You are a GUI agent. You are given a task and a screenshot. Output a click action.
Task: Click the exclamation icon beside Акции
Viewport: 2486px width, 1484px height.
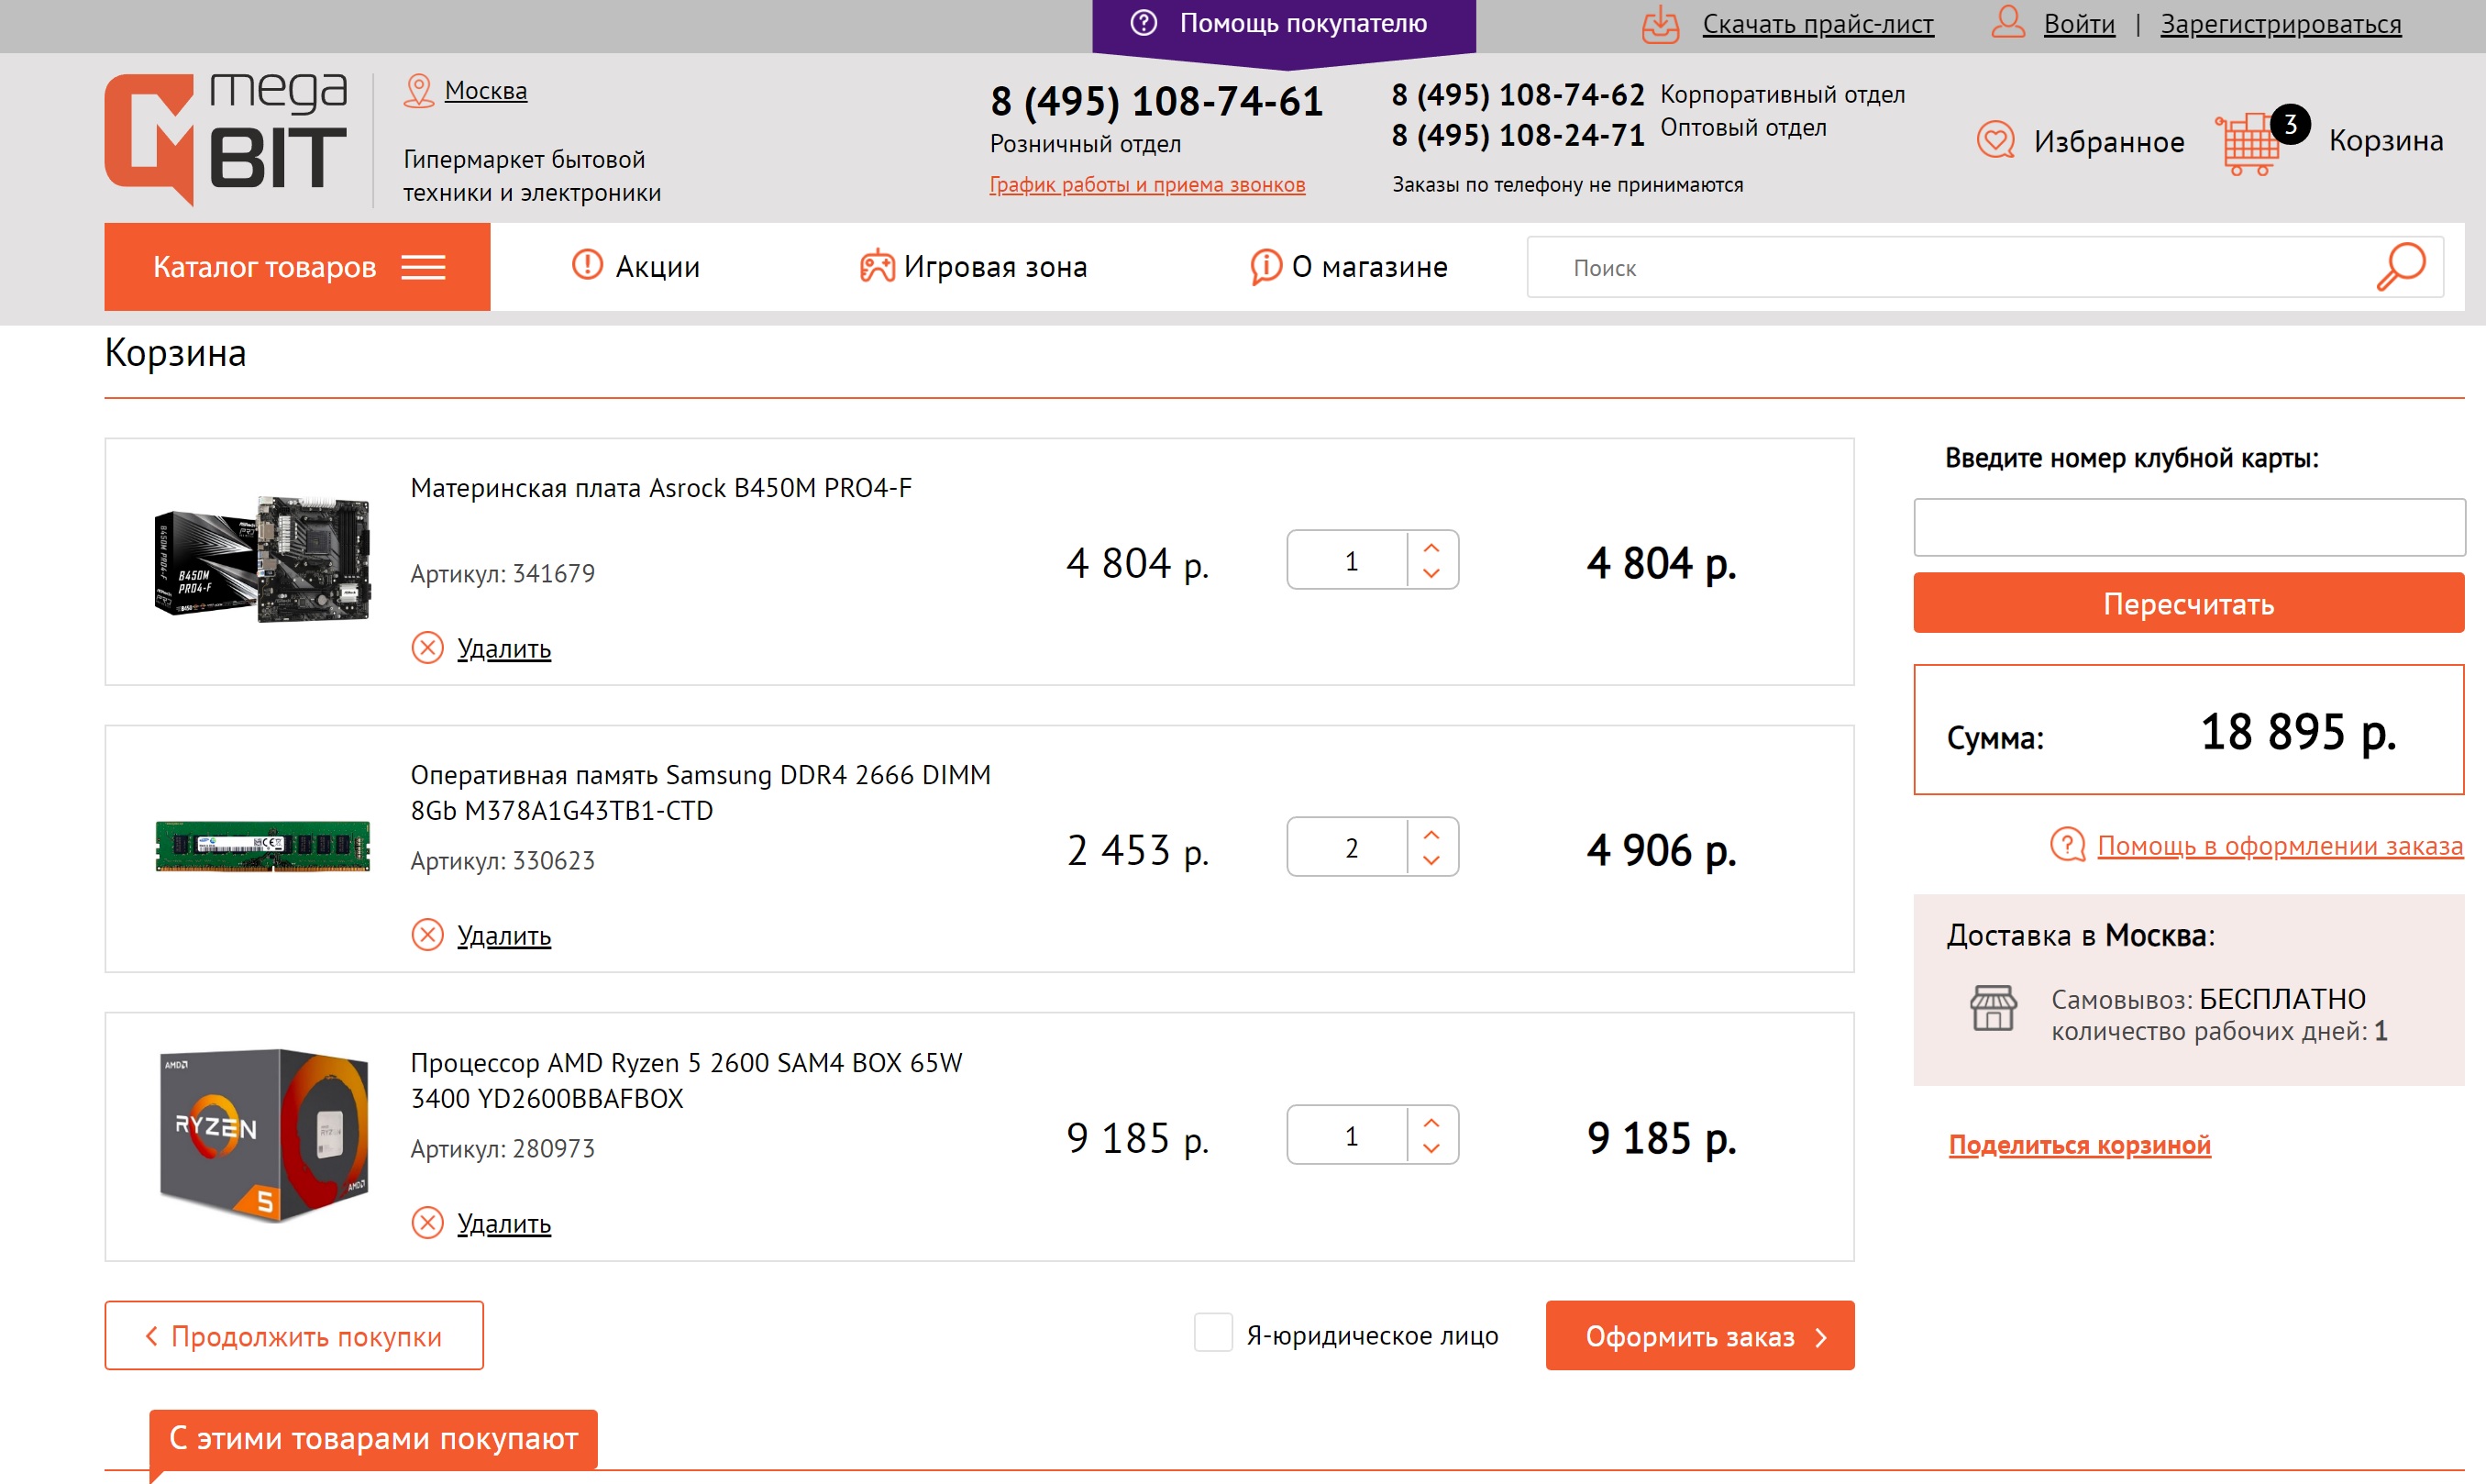[587, 265]
